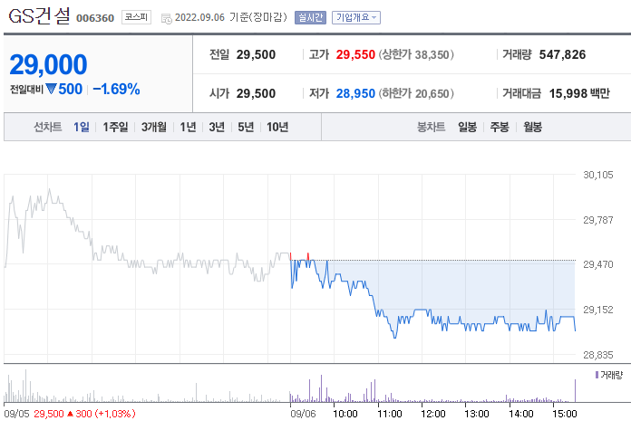Click the 10:00 time axis label
The height and width of the screenshot is (430, 631).
(x=345, y=414)
